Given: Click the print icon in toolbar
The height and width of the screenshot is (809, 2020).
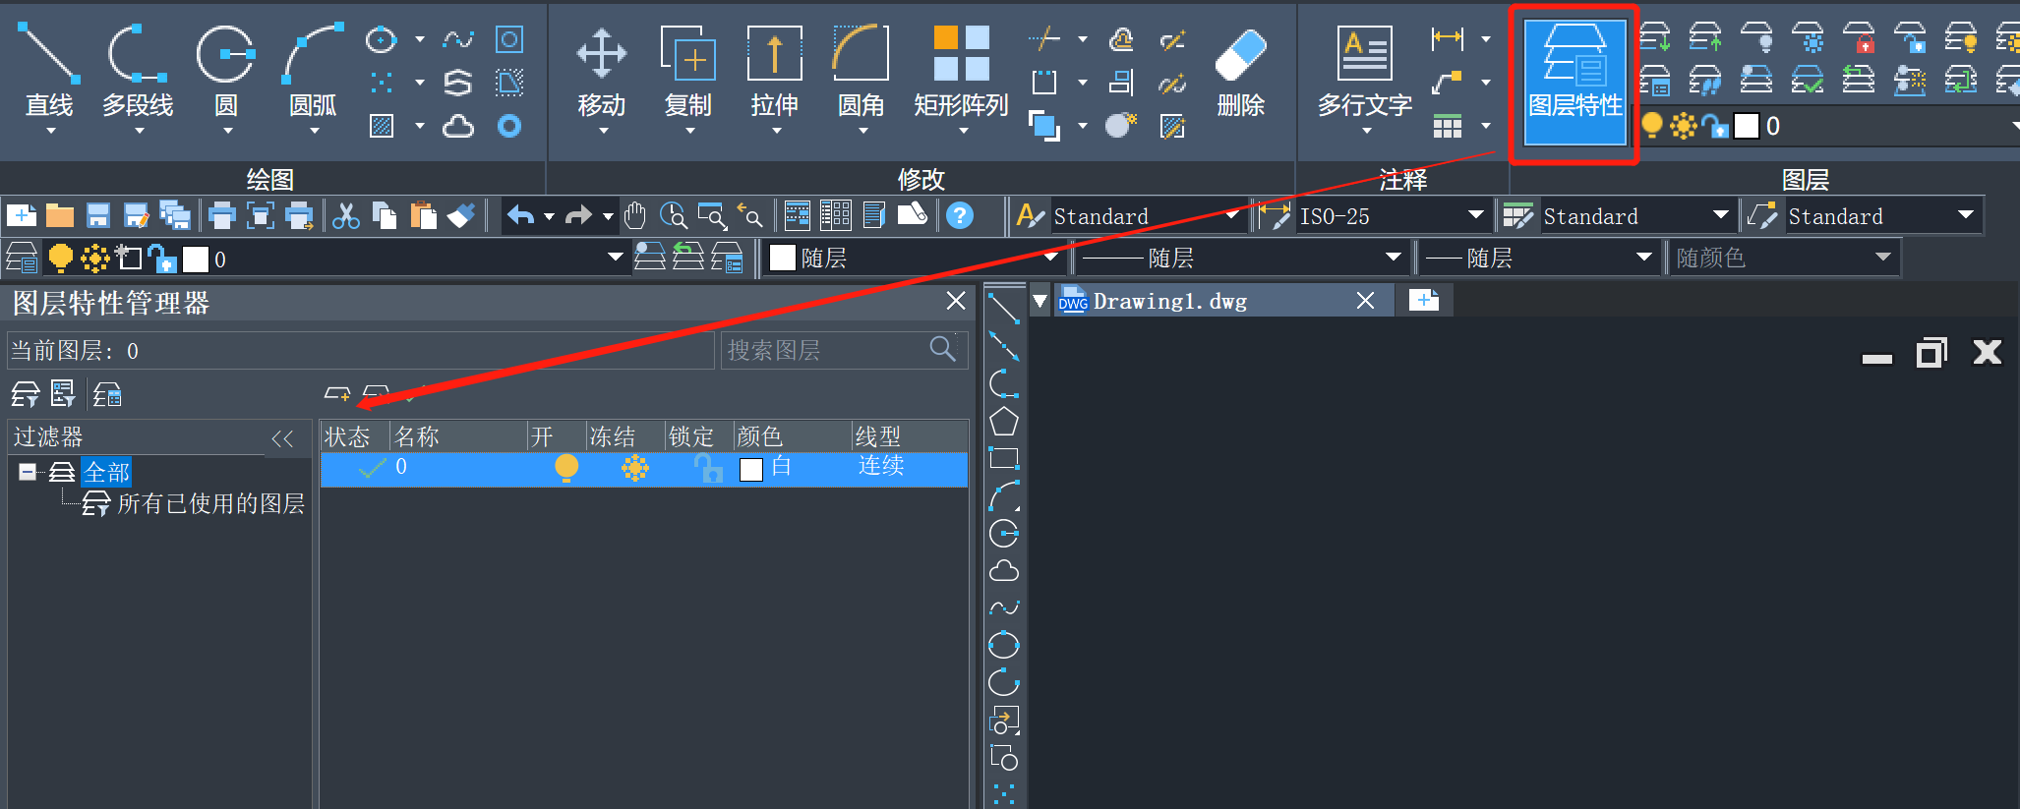Looking at the screenshot, I should click(x=222, y=215).
